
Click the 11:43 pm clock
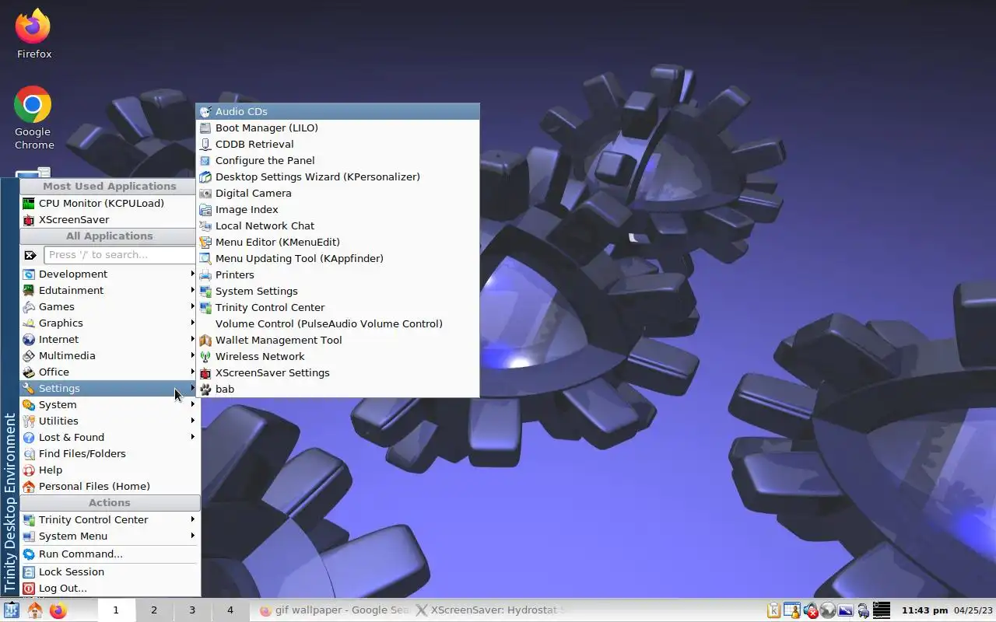click(924, 610)
